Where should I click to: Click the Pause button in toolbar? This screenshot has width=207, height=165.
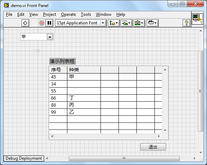(x=49, y=23)
